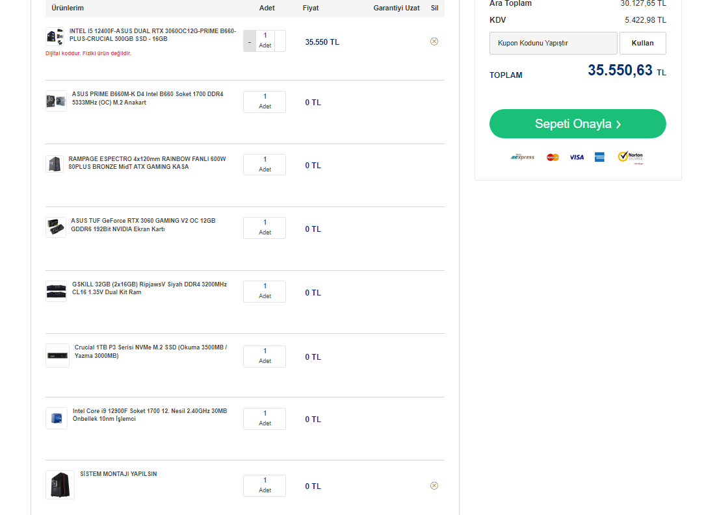Screen dimensions: 704x515
Task: Open GSKILL 32GB RipjawsV Ram link
Action: click(x=149, y=288)
